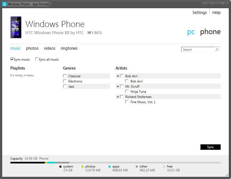The image size is (231, 179).
Task: Click the light gray free legend square
Action: [164, 167]
